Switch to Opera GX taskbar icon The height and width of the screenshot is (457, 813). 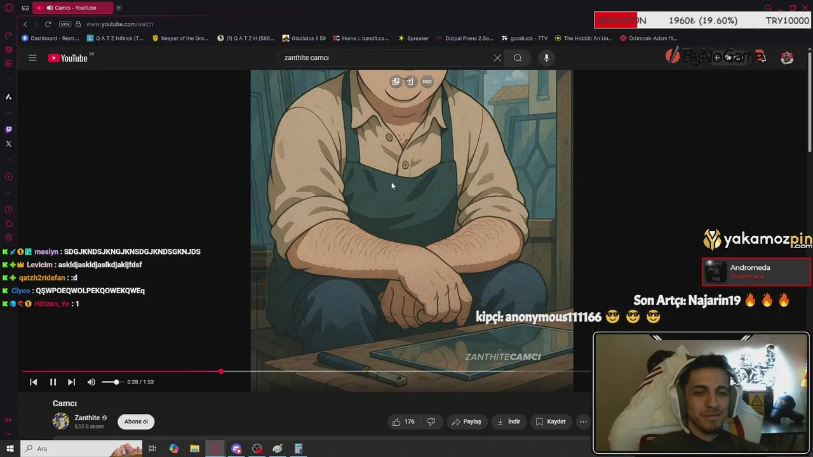[x=215, y=449]
